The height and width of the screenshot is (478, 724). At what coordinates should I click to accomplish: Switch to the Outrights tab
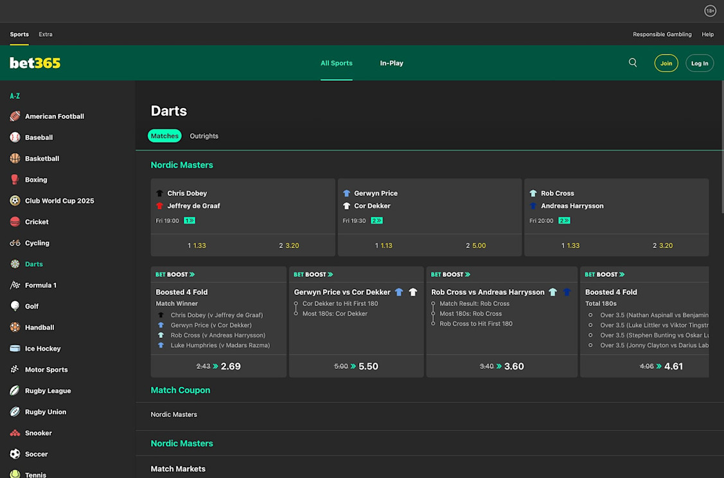coord(204,136)
